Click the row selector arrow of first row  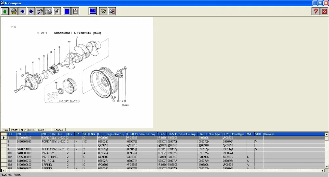pyautogui.click(x=4, y=138)
